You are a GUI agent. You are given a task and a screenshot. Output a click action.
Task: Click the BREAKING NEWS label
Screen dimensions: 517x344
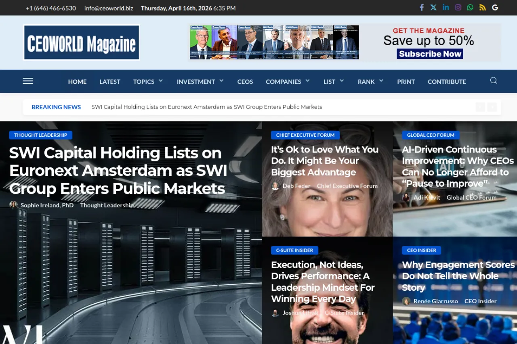coord(56,107)
